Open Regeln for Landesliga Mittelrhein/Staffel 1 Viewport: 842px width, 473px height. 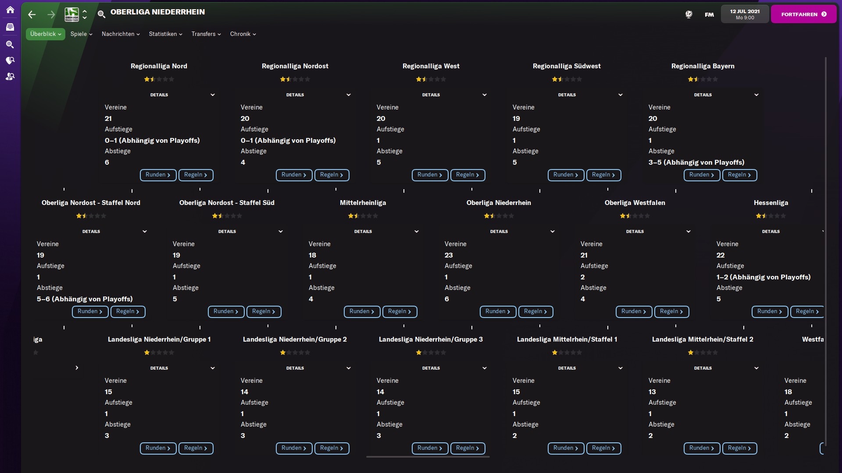603,448
